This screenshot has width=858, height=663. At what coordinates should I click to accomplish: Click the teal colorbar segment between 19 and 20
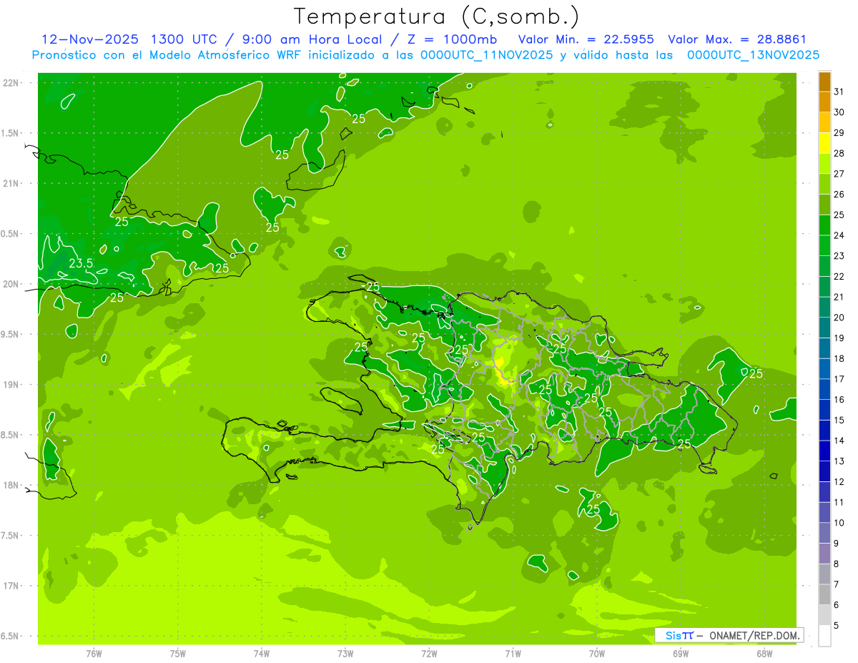(x=824, y=328)
